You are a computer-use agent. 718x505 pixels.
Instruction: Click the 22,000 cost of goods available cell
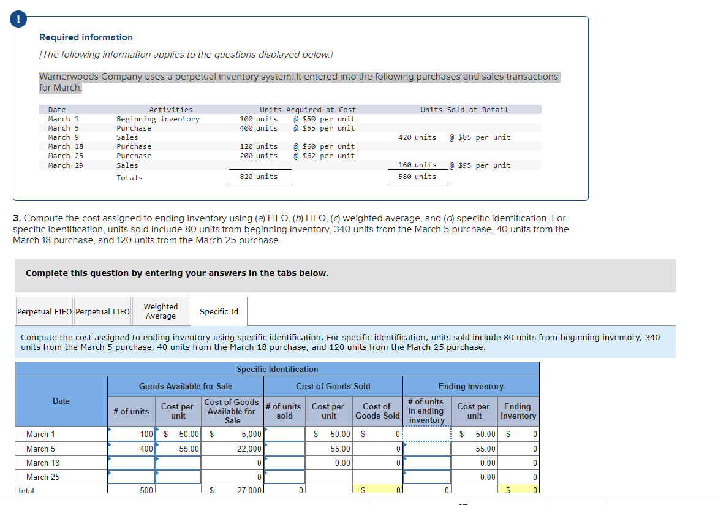[233, 449]
